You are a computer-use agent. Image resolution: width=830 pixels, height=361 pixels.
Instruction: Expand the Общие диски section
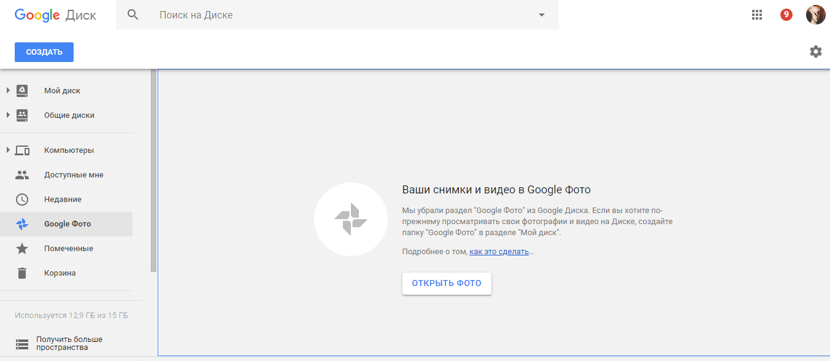[9, 115]
